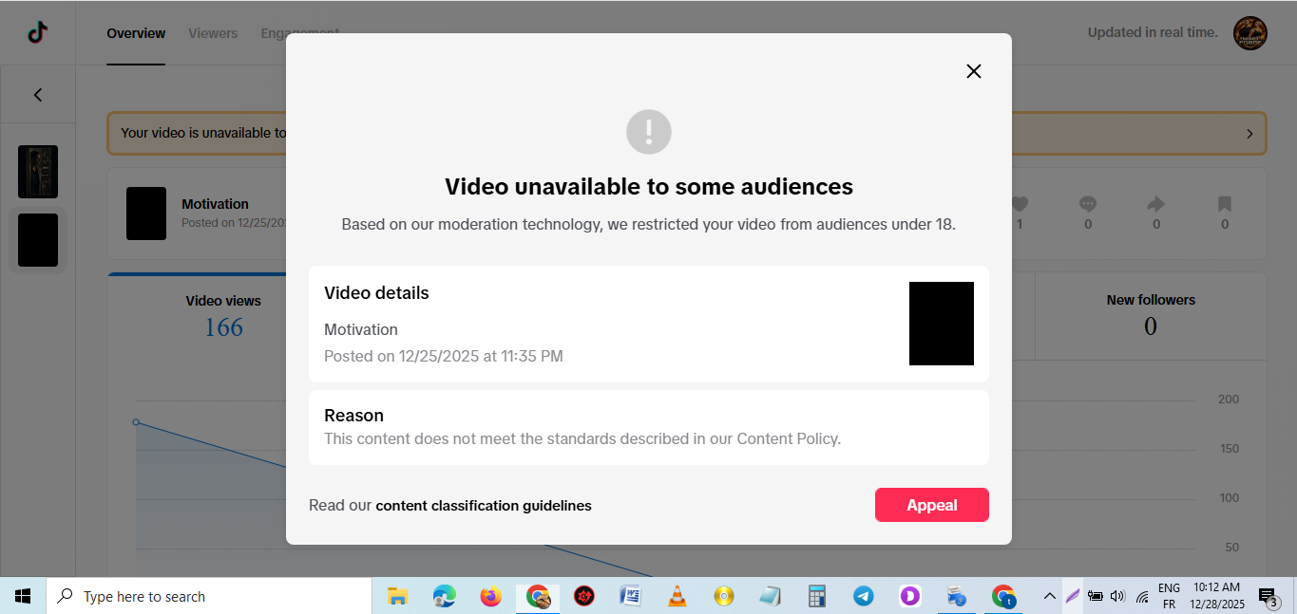1297x614 pixels.
Task: Select the second black video thumbnail in sidebar
Action: click(x=38, y=240)
